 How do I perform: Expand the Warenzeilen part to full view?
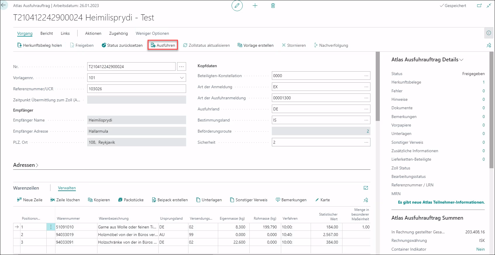point(366,188)
